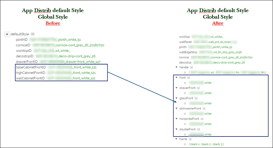Collapse the drawerFront node arrow
The image size is (273, 148).
click(x=176, y=88)
